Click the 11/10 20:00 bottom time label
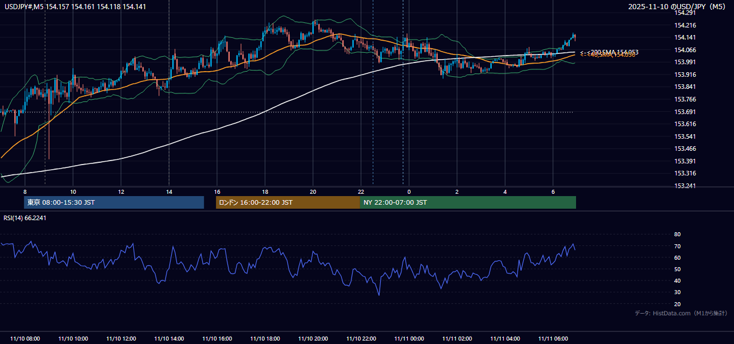734x344 pixels. click(x=313, y=339)
